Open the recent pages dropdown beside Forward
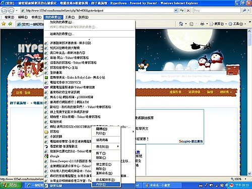 tap(17, 11)
